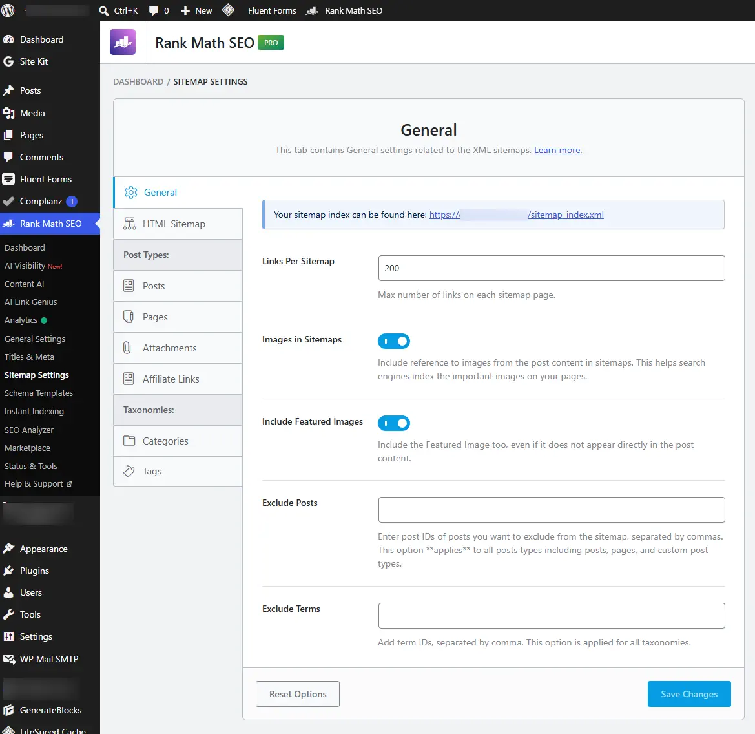Click the Complianz notification badge
755x734 pixels.
[x=72, y=202]
